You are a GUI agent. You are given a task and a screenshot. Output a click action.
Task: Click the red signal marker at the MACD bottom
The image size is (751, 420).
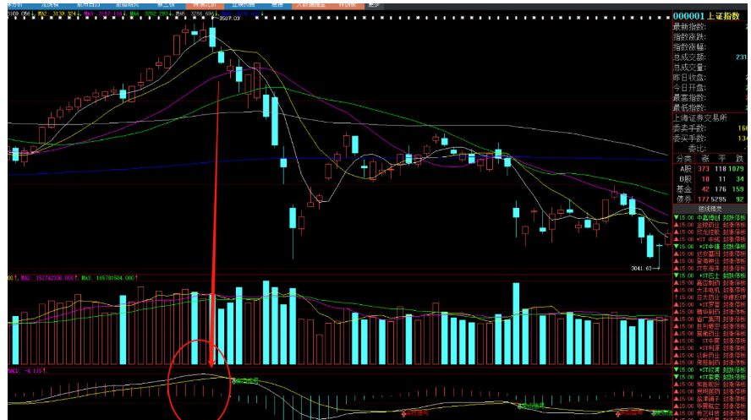point(403,413)
